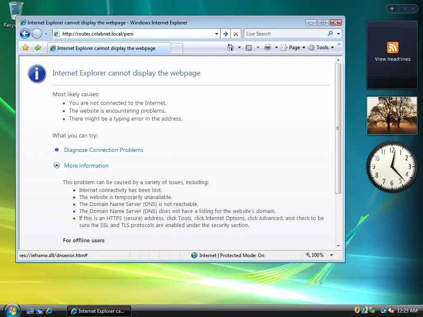Click the RSS Feeds toolbar icon
This screenshot has height=317, width=423.
pos(249,48)
